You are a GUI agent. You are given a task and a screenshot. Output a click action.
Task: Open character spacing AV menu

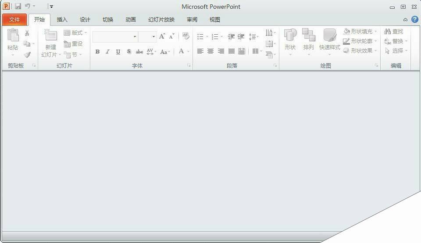pos(151,52)
